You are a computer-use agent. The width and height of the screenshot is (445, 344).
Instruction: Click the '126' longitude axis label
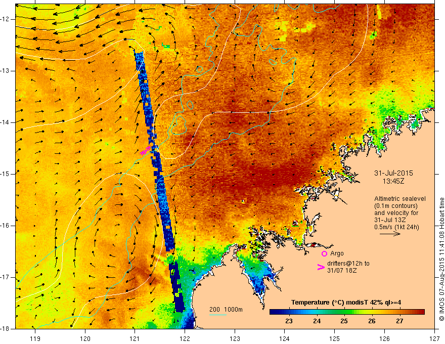point(384,338)
